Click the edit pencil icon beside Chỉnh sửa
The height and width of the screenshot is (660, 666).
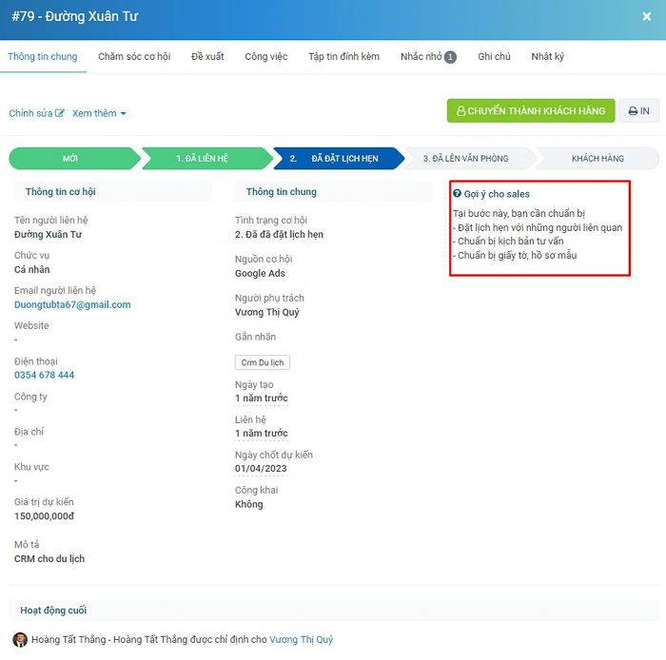point(60,113)
